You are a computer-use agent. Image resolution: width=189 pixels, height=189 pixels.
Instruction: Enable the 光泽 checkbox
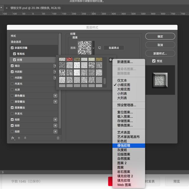click(12, 90)
